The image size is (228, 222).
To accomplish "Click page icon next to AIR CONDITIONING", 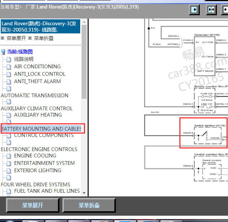I will click(9, 67).
